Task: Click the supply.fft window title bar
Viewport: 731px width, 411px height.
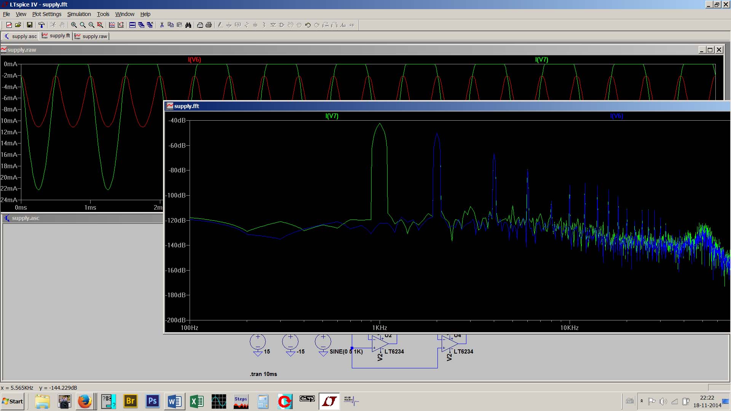Action: (447, 106)
